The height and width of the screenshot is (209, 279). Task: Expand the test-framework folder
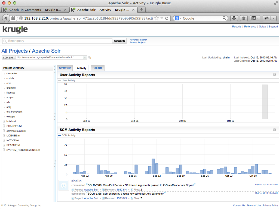pos(4,112)
